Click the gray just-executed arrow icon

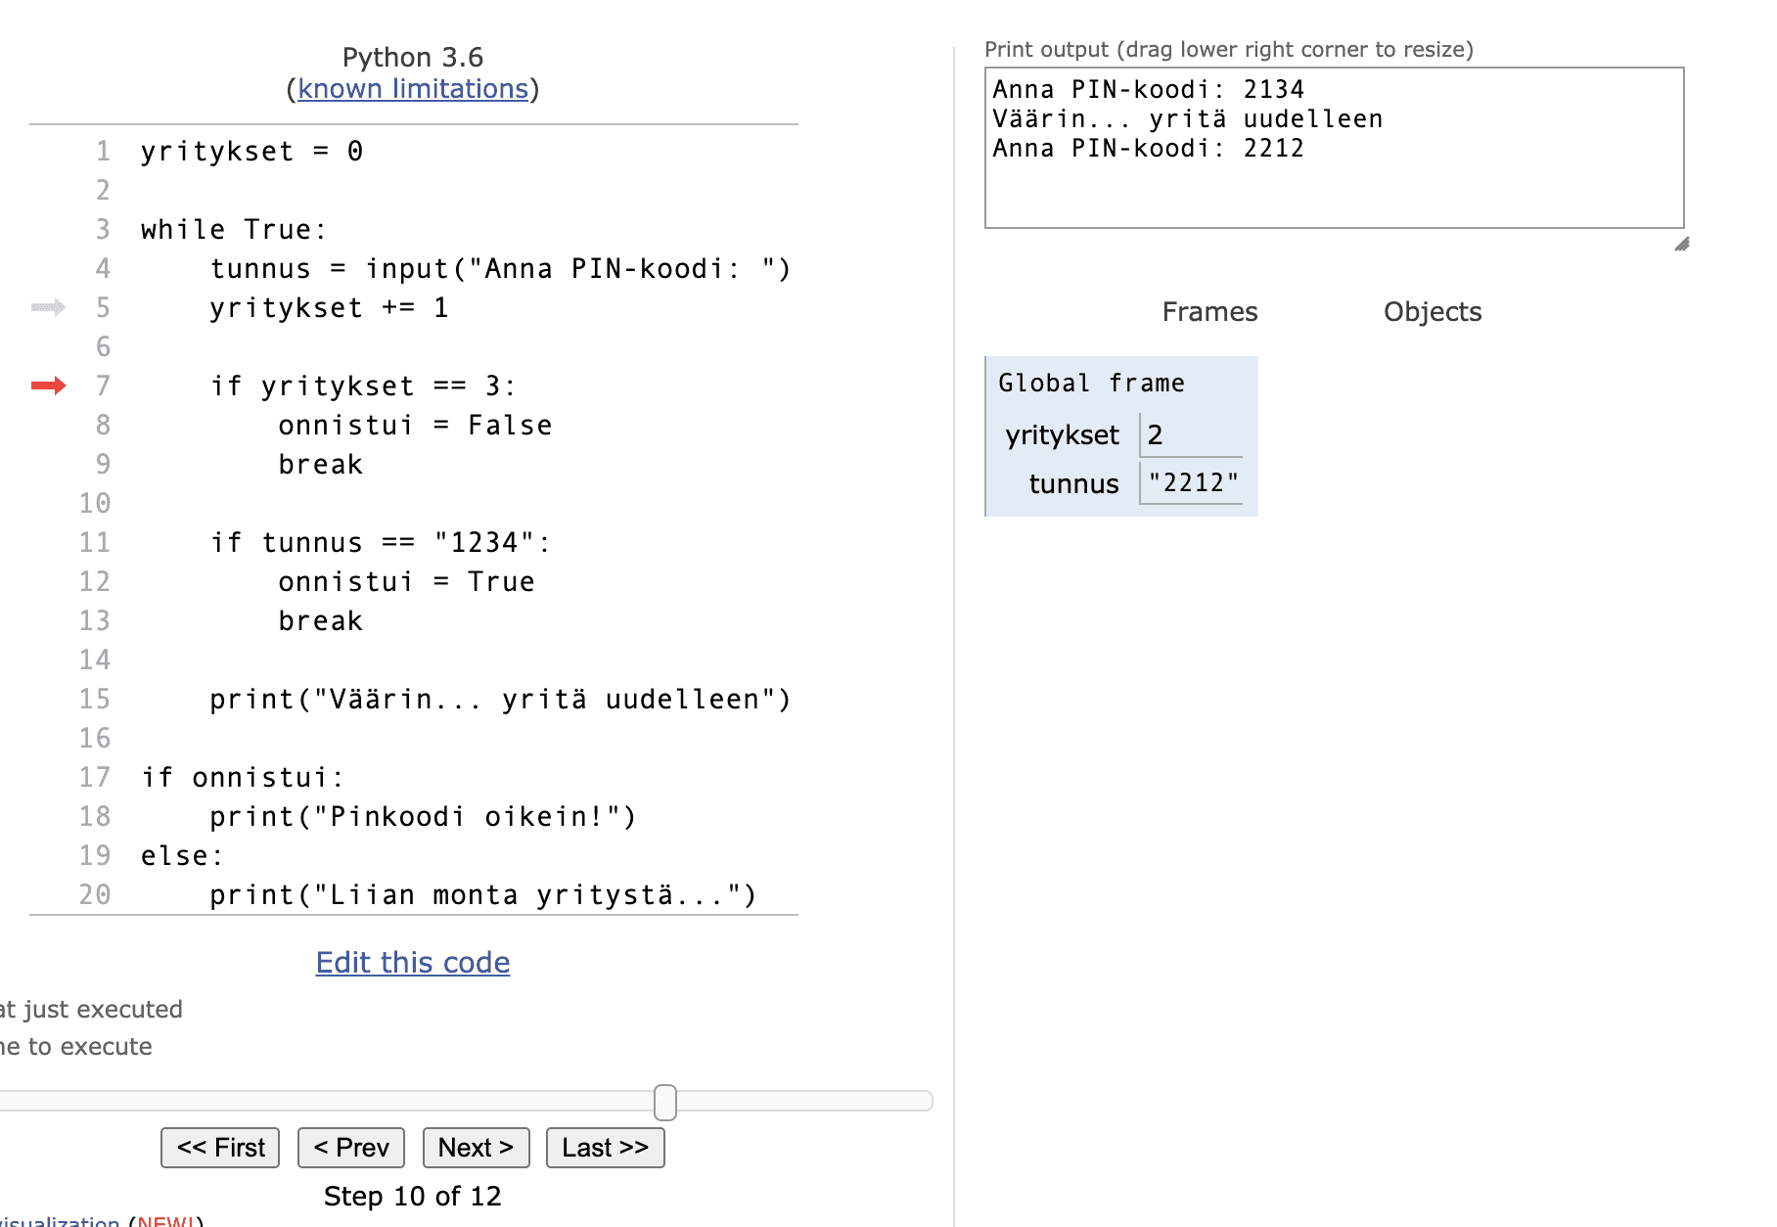[x=48, y=307]
